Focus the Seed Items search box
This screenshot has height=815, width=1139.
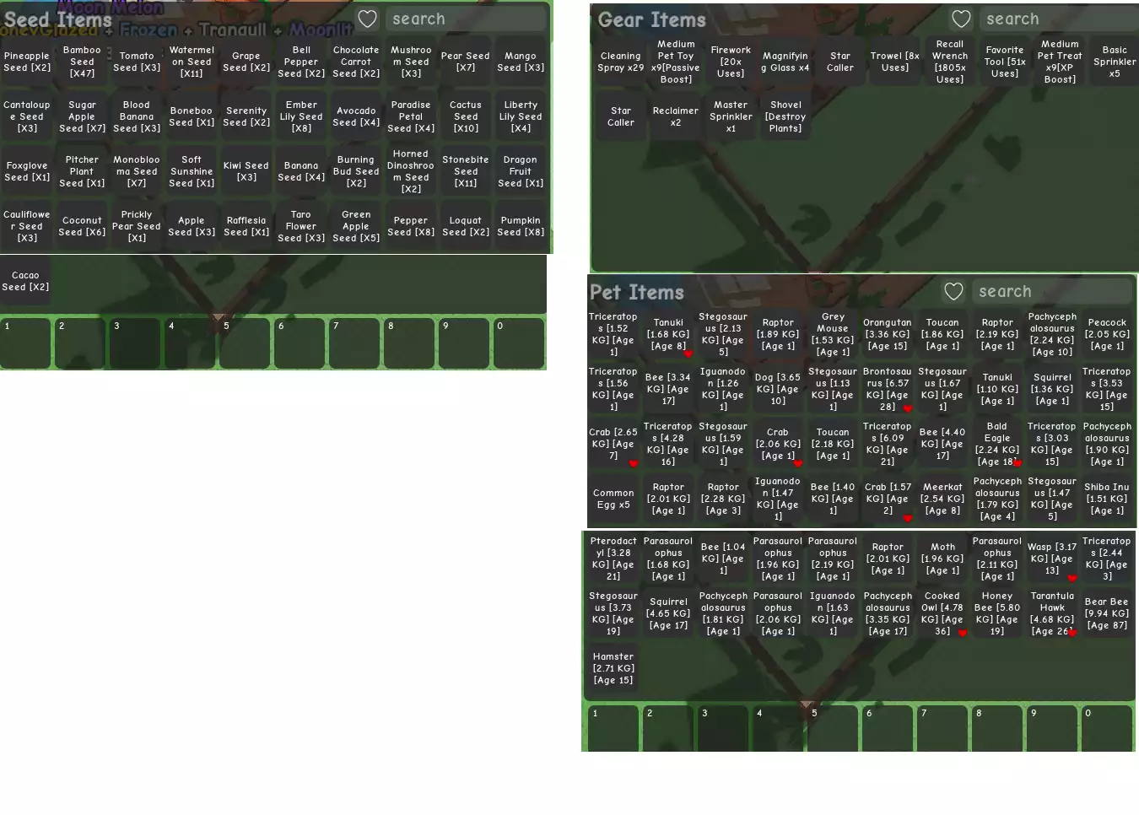pyautogui.click(x=467, y=19)
